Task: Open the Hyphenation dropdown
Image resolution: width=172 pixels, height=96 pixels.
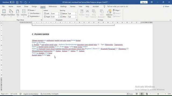Action: pos(34,16)
